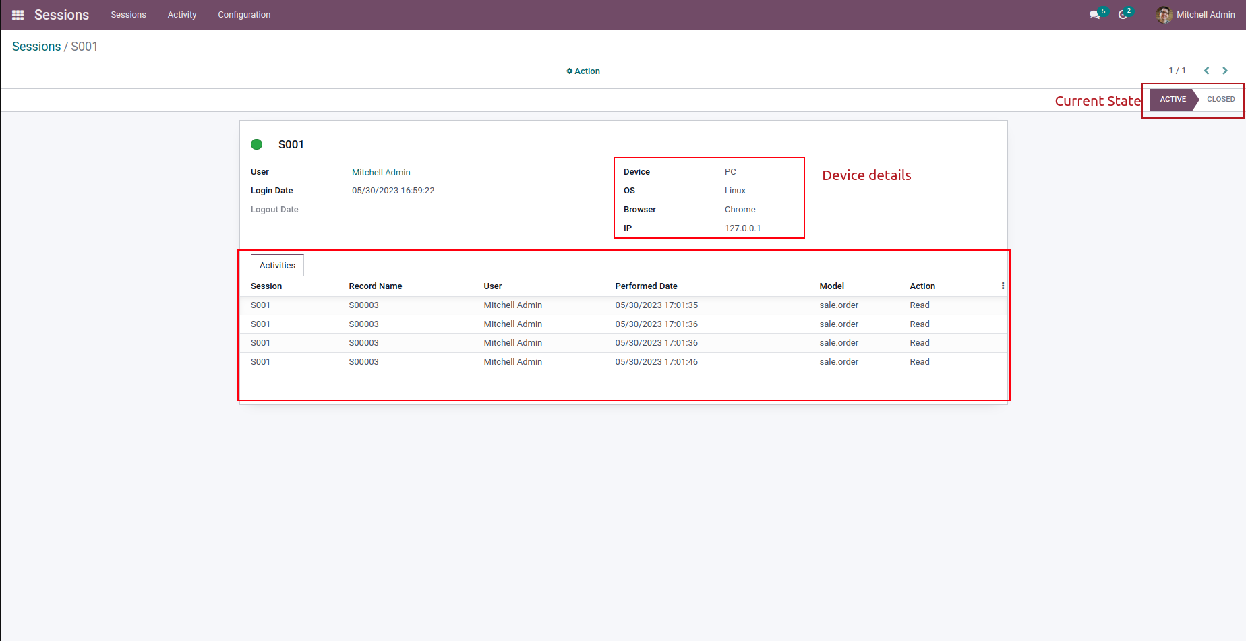Click the Device value PC

tap(730, 172)
